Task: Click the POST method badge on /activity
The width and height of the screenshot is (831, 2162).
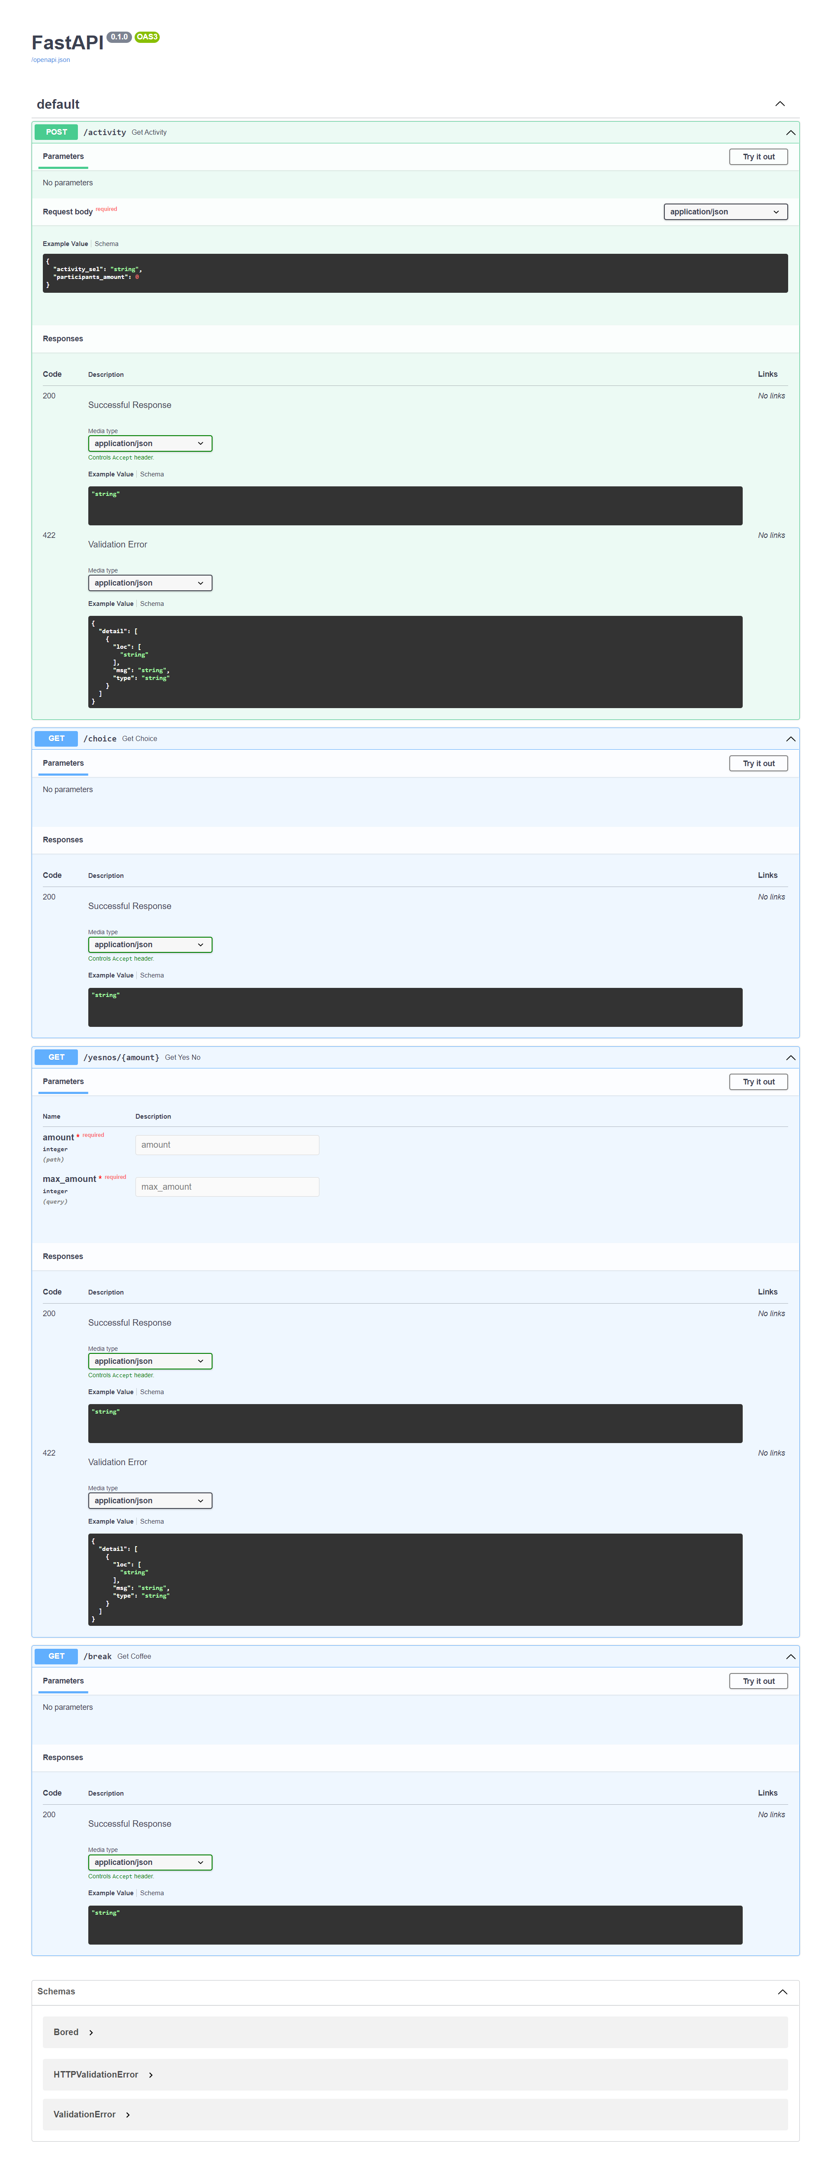Action: [x=55, y=132]
